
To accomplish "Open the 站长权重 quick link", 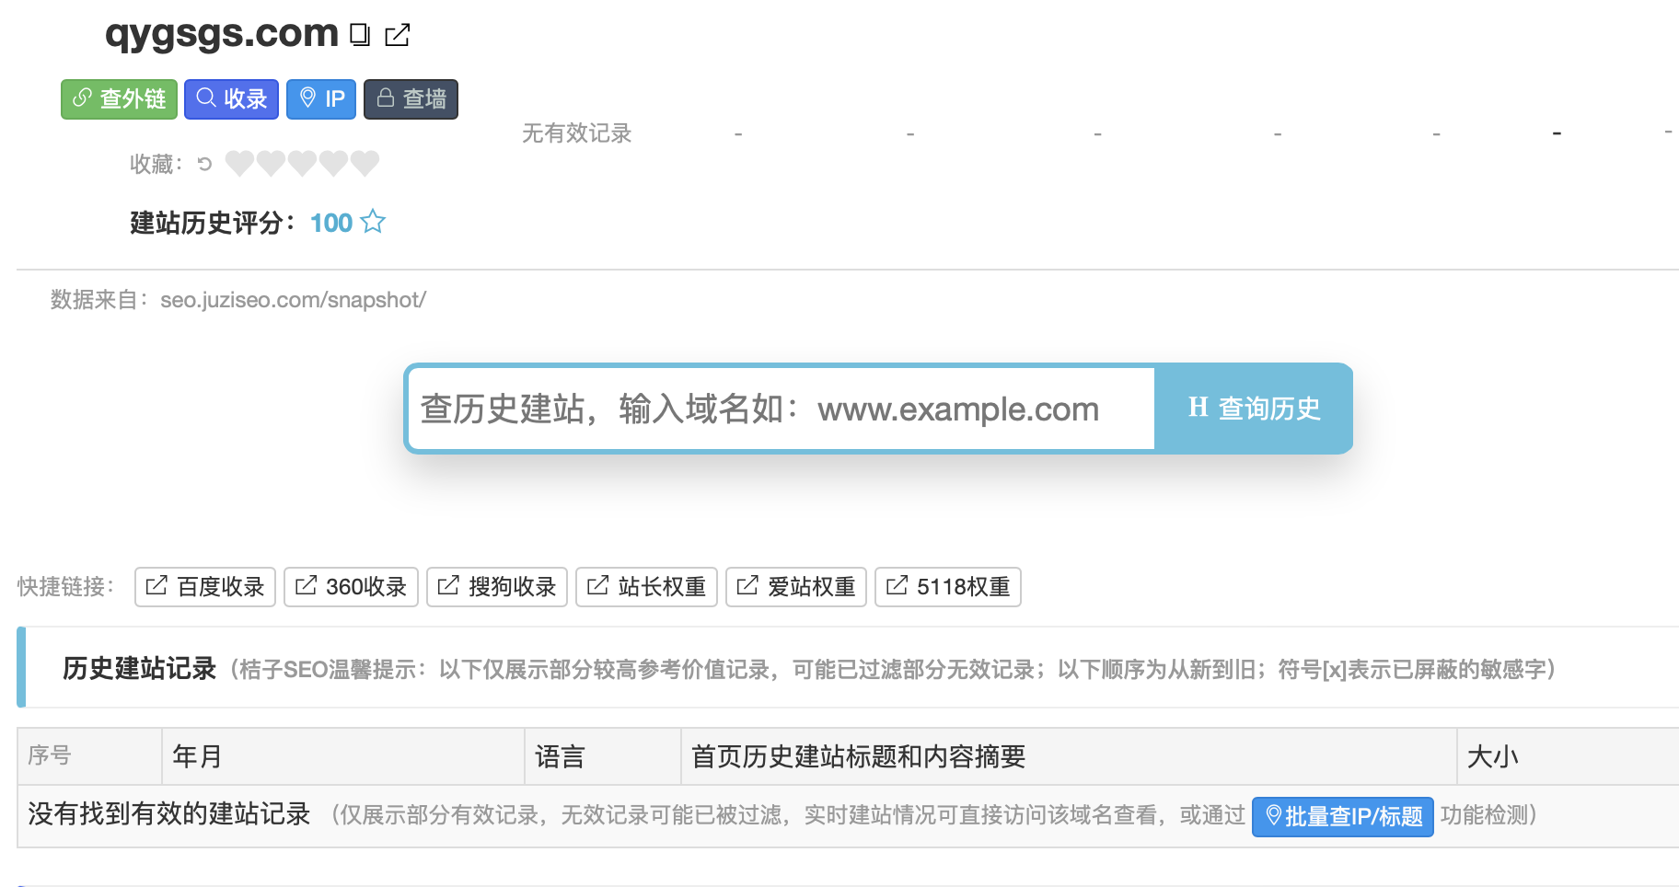I will (646, 587).
